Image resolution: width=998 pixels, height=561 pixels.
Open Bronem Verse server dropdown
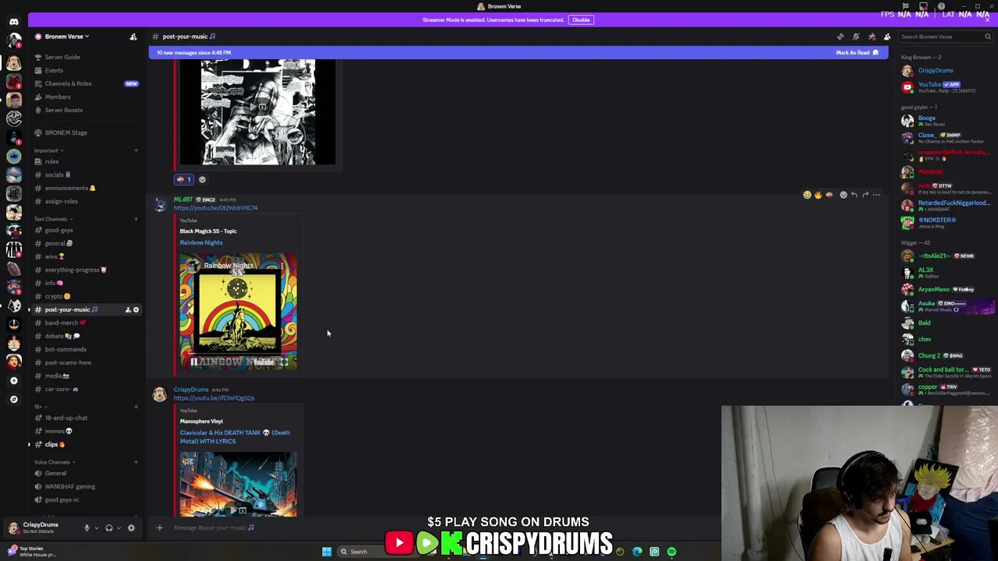coord(66,37)
